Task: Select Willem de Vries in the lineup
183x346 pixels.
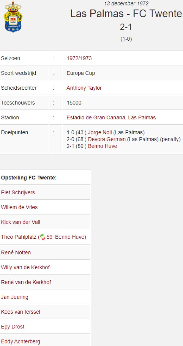Action: pyautogui.click(x=19, y=207)
